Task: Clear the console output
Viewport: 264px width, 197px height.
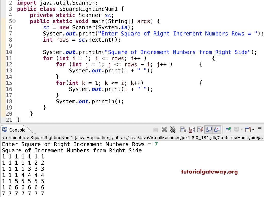Action: 183,129
